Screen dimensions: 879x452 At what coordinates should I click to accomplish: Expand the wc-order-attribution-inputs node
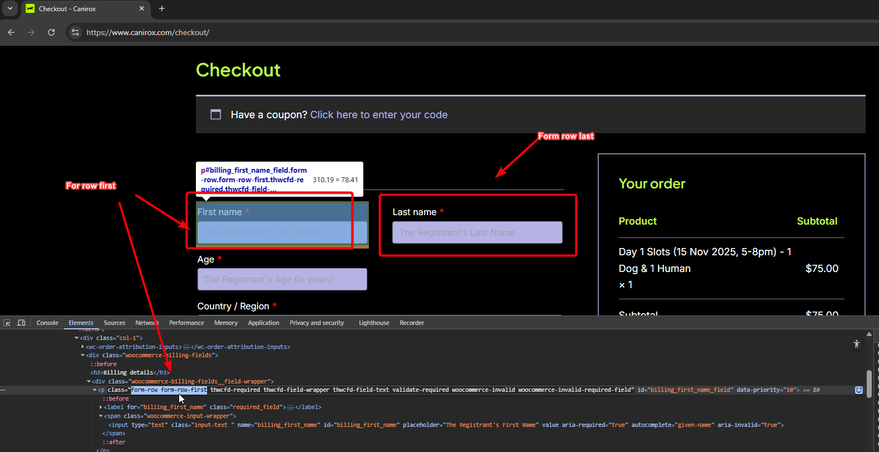point(83,347)
